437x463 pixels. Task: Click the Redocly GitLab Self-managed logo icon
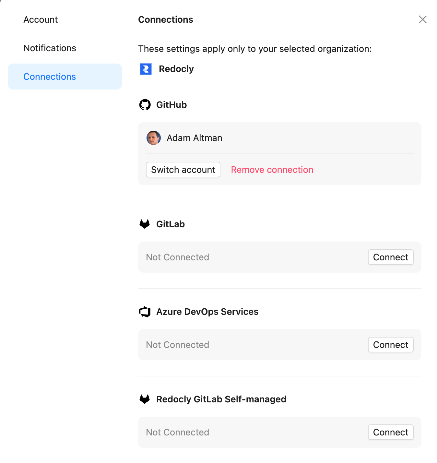(x=145, y=399)
